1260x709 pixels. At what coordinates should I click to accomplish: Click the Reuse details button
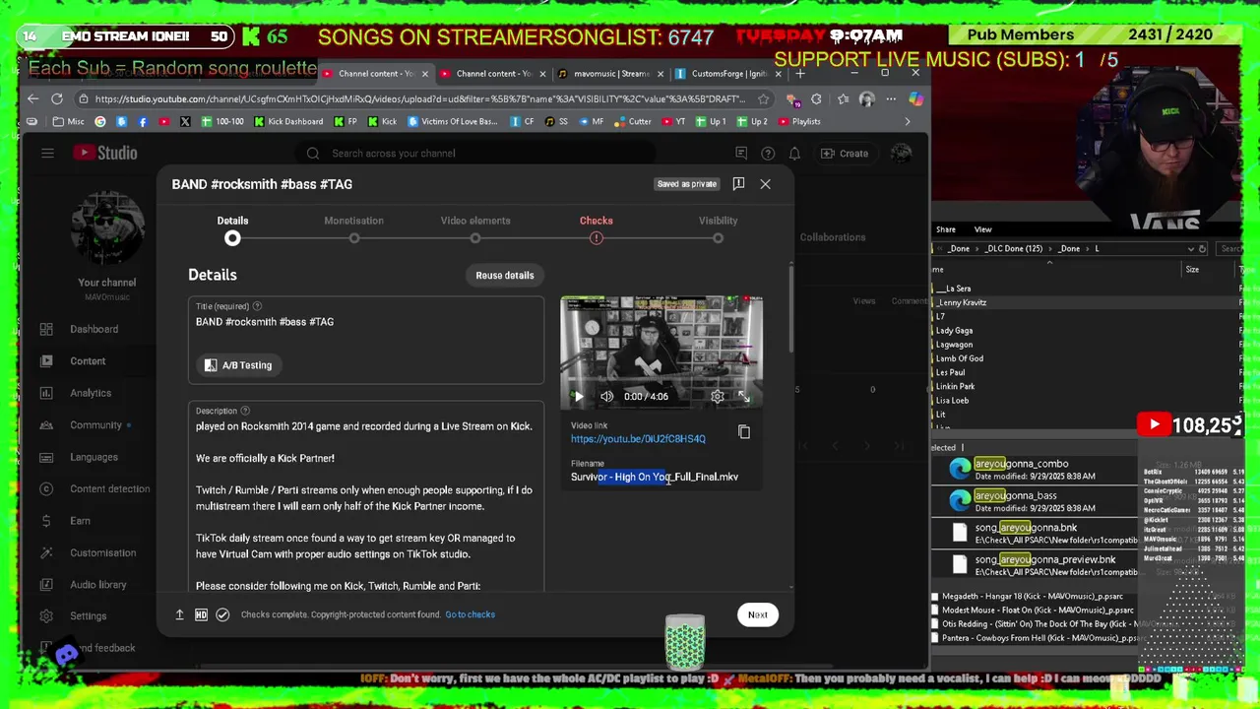[505, 276]
